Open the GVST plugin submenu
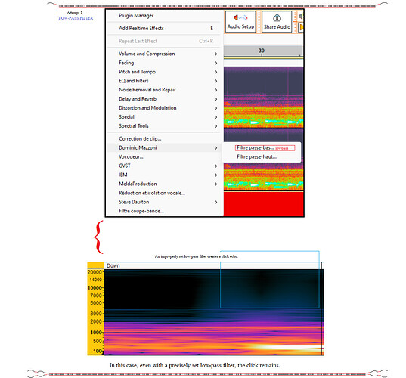 tap(163, 166)
